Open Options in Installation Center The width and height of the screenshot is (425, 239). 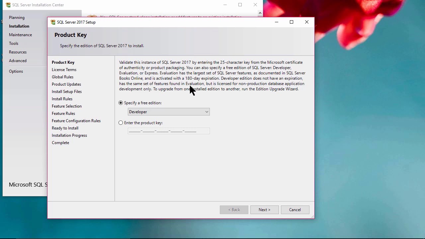tap(16, 71)
